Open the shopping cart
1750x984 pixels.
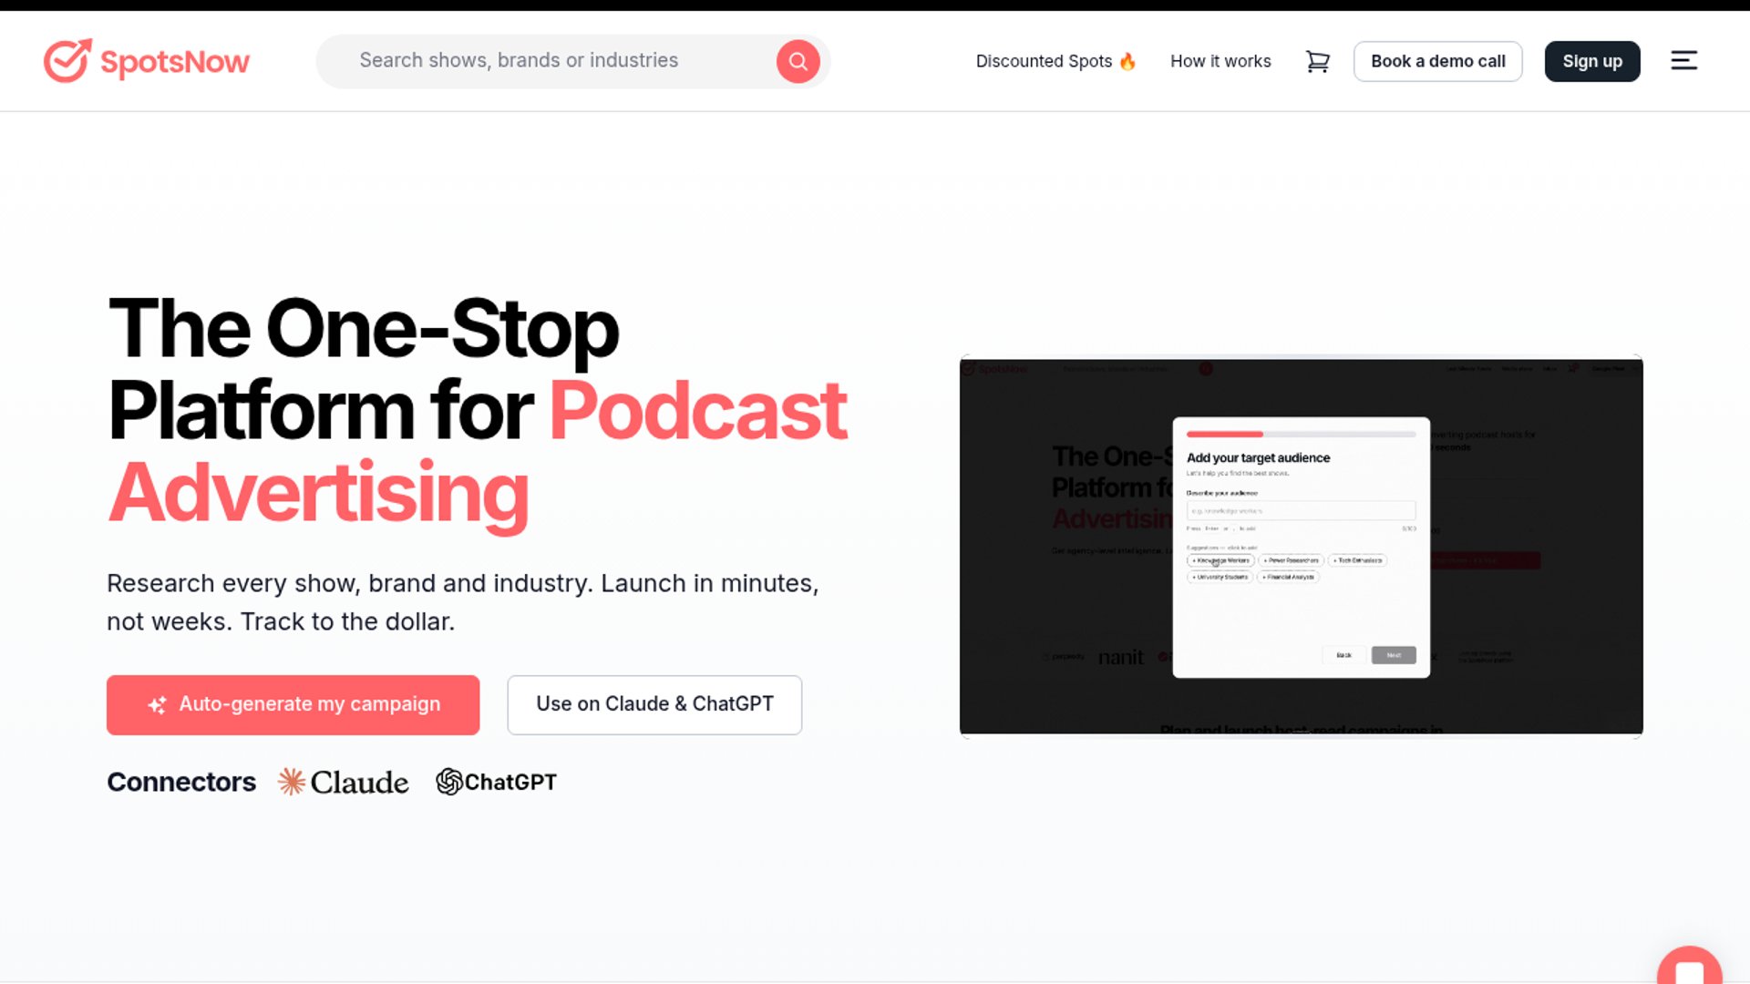(1317, 61)
